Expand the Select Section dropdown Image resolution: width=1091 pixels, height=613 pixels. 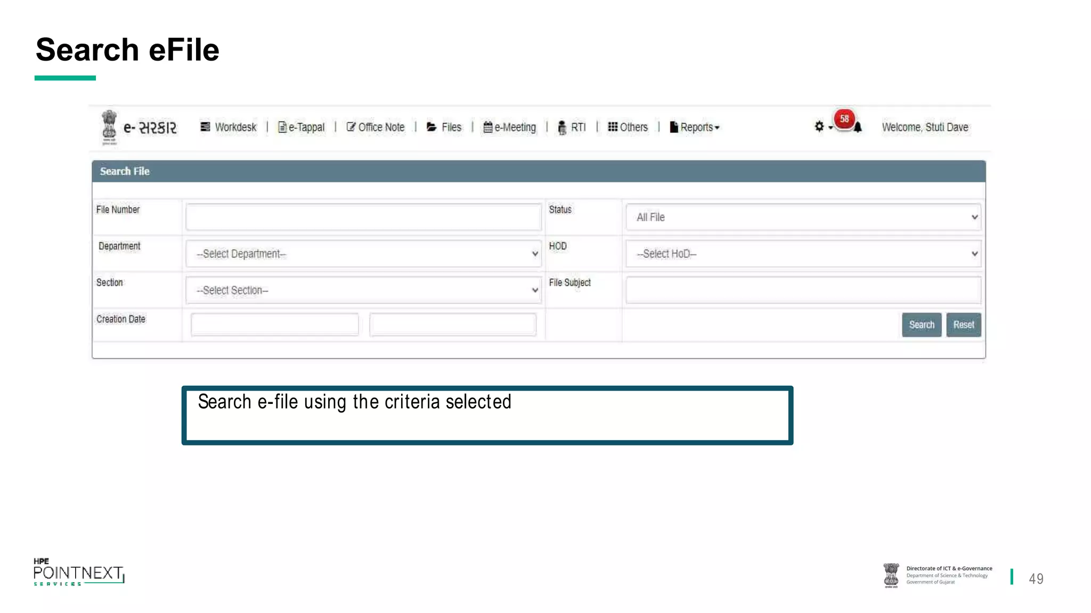(x=364, y=290)
